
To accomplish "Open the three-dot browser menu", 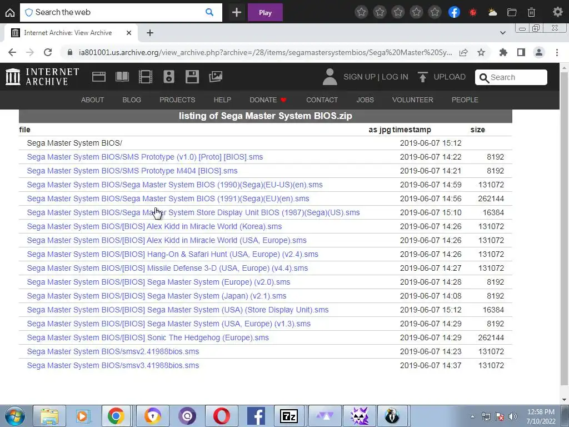I will pyautogui.click(x=557, y=52).
